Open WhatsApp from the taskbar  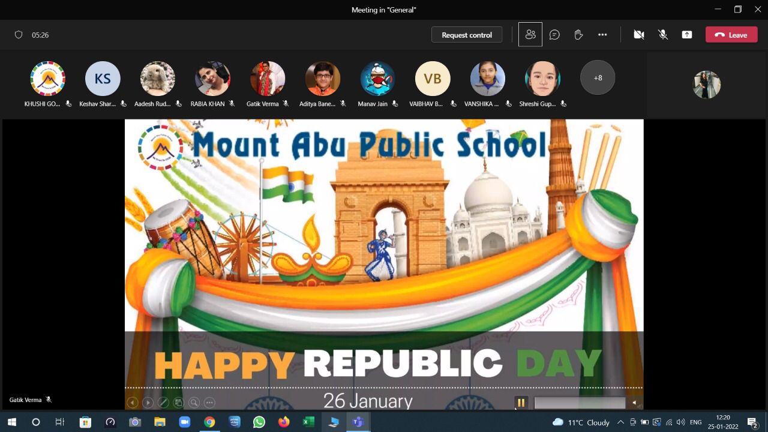click(x=259, y=422)
